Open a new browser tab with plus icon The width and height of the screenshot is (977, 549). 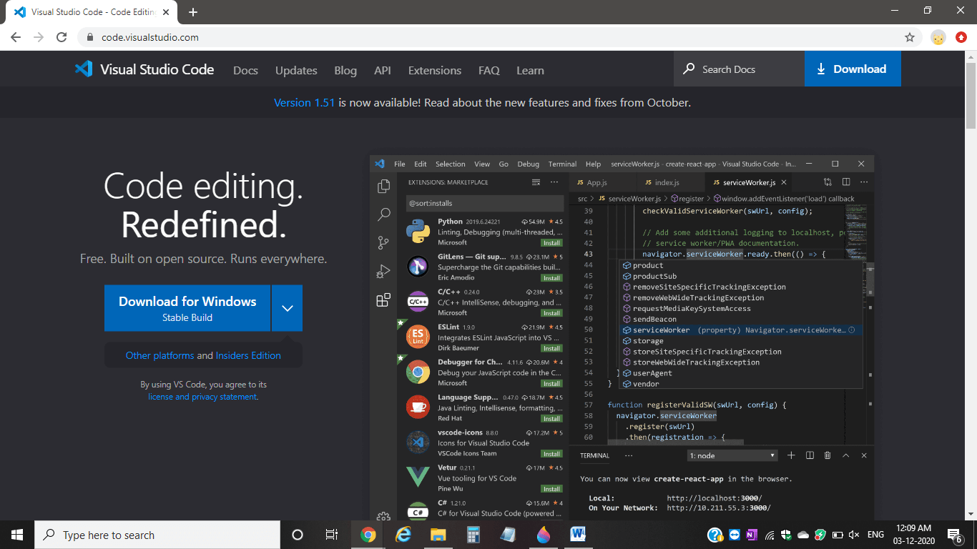(193, 12)
